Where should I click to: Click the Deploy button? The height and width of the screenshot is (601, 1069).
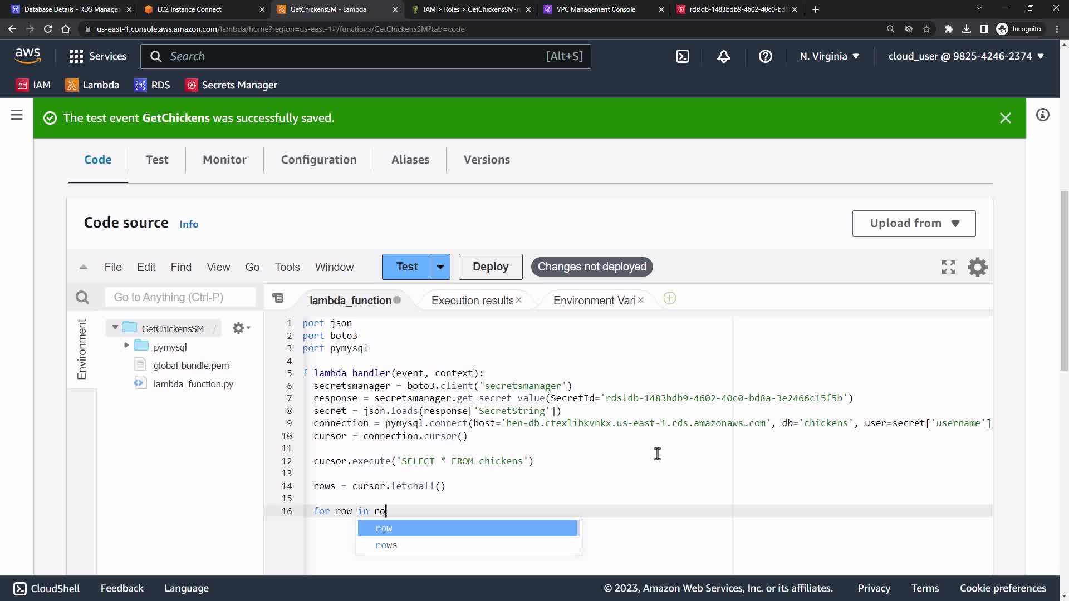click(x=490, y=267)
